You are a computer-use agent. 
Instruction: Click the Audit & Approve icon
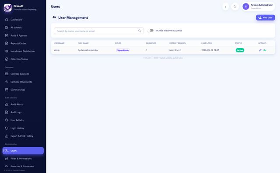pos(7,35)
